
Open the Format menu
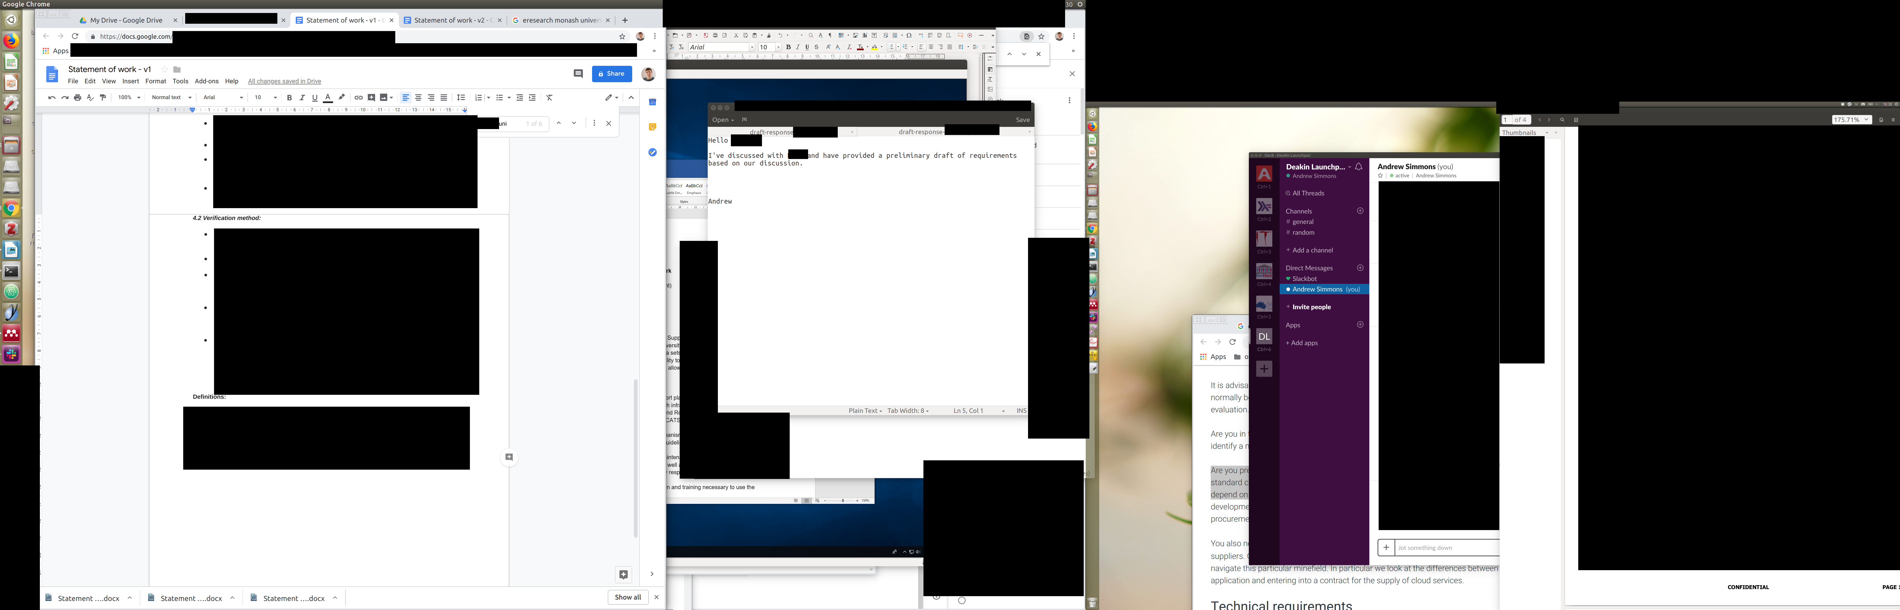point(156,81)
